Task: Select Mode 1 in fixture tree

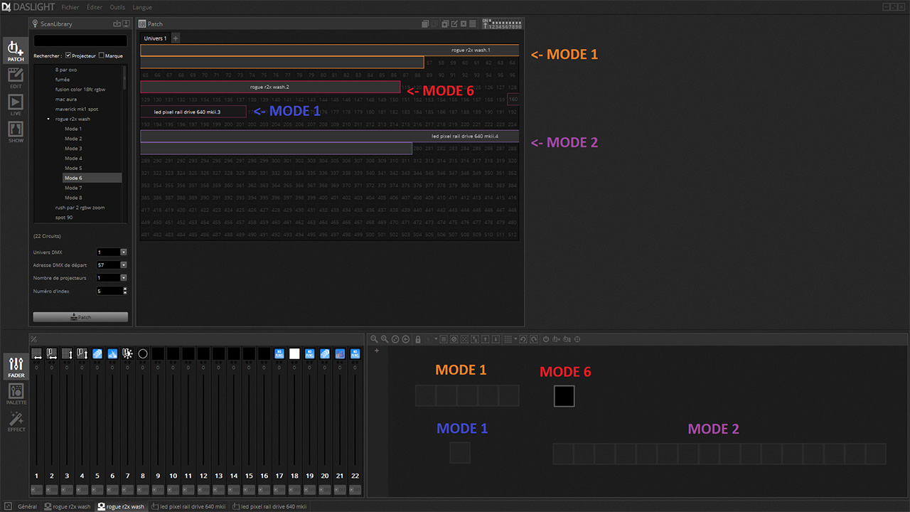Action: (73, 129)
